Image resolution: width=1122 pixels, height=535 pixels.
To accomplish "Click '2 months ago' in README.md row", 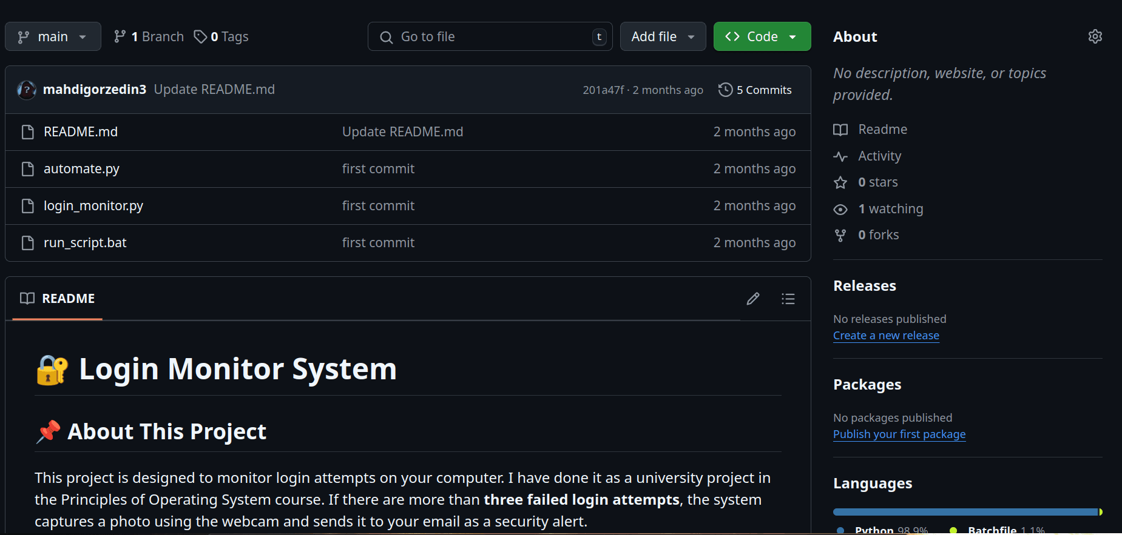I will click(754, 131).
